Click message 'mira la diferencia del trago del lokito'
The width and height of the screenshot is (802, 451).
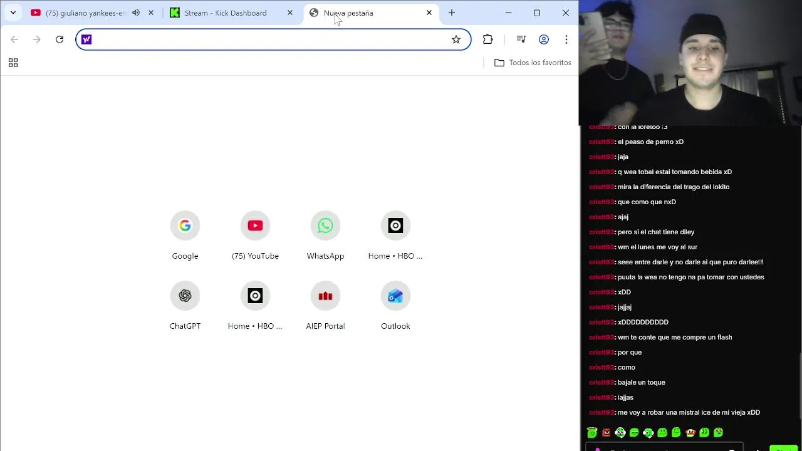point(674,187)
